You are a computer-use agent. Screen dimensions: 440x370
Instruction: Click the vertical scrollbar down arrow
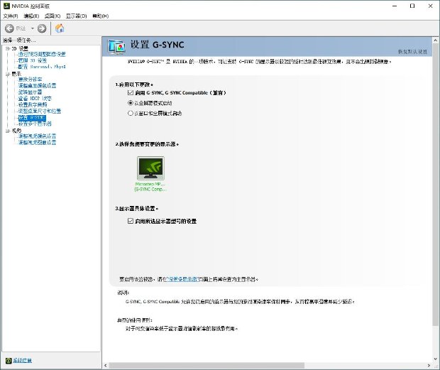click(436, 359)
